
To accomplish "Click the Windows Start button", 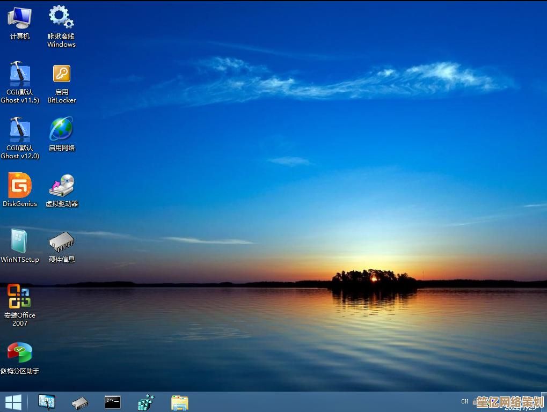I will 13,402.
